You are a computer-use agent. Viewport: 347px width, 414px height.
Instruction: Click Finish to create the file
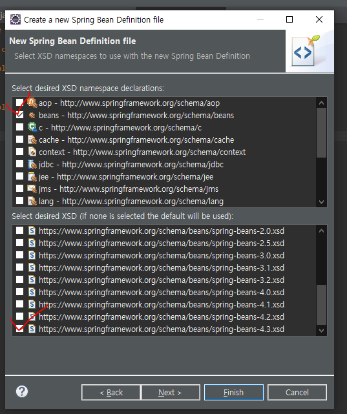point(234,392)
